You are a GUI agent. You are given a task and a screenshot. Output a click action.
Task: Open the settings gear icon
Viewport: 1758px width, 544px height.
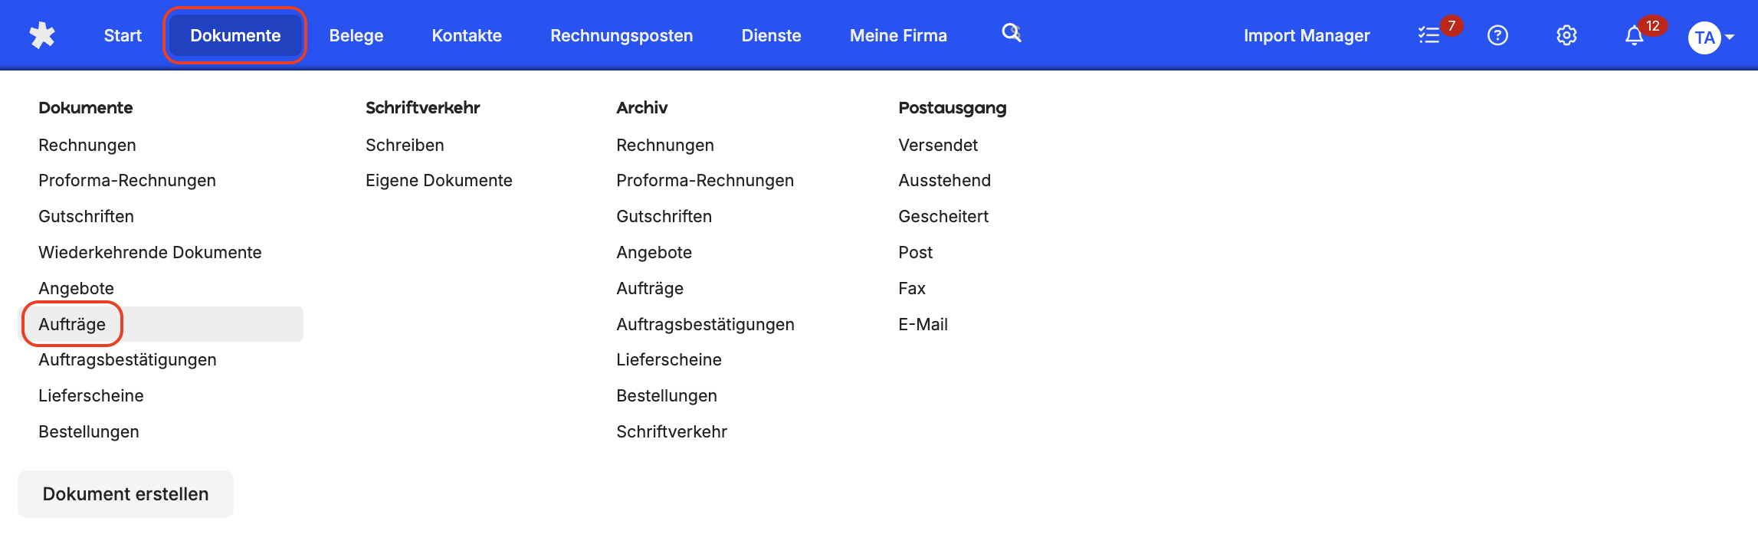[x=1566, y=35]
